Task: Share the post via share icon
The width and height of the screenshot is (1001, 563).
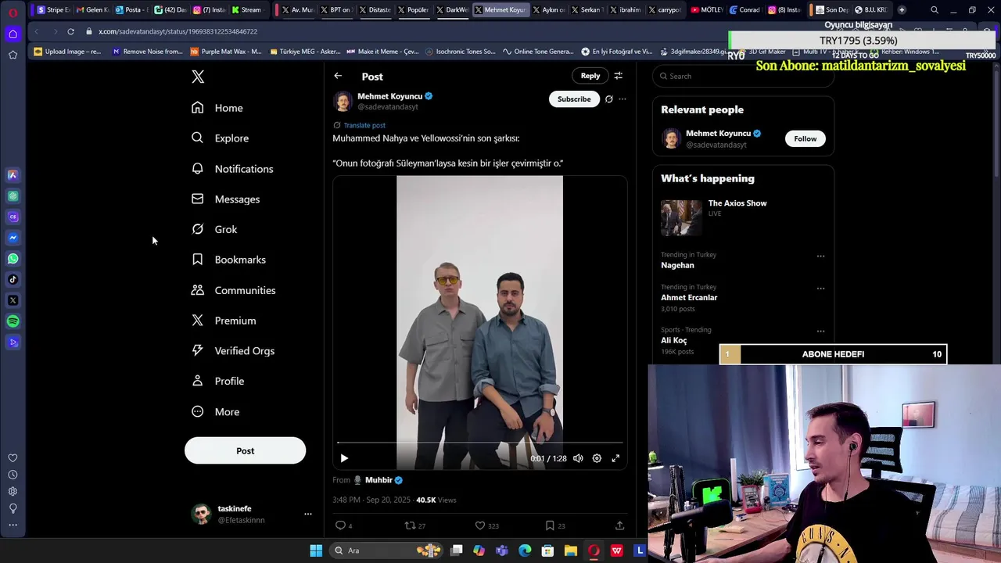Action: [x=619, y=525]
